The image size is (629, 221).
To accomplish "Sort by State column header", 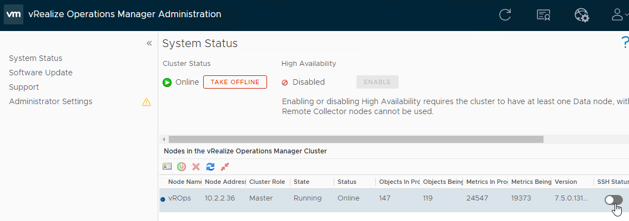I will [301, 182].
